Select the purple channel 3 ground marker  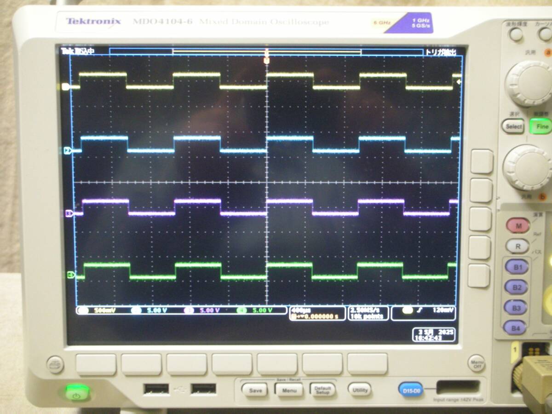69,213
